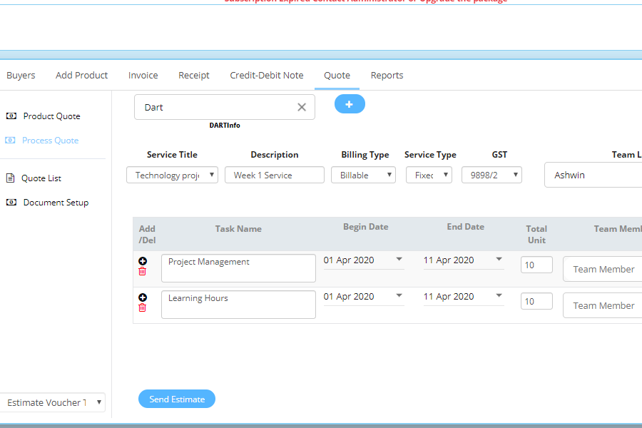Open the Billing Type dropdown
The width and height of the screenshot is (642, 428).
[363, 175]
